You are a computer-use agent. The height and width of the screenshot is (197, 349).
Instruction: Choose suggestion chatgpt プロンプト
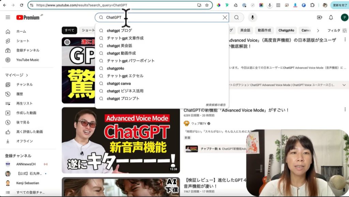(123, 99)
